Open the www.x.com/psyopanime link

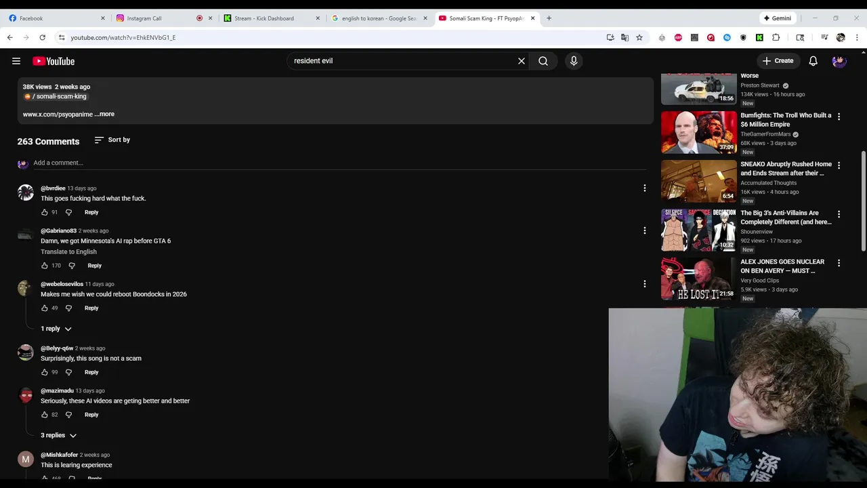58,114
